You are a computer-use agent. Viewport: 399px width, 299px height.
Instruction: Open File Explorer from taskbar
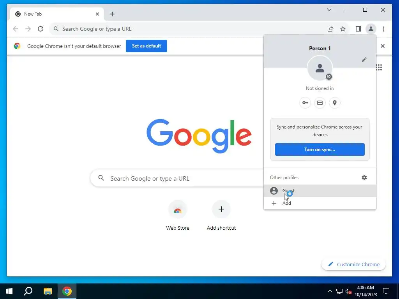(x=48, y=291)
